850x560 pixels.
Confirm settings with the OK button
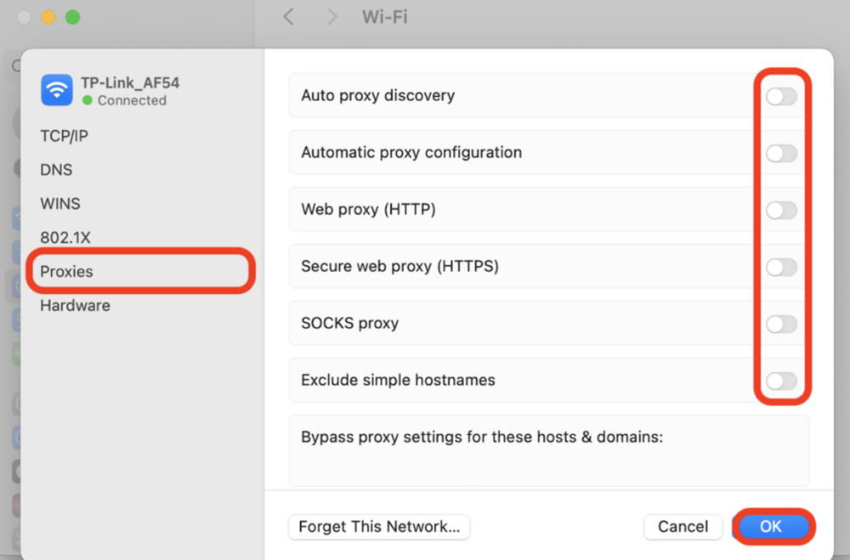(772, 527)
